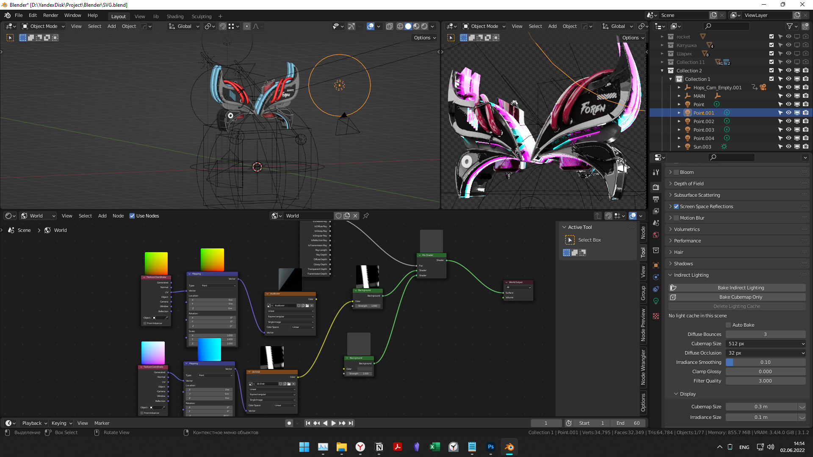The height and width of the screenshot is (457, 813).
Task: Adjust the Irradiance Smoothing slider
Action: point(765,362)
